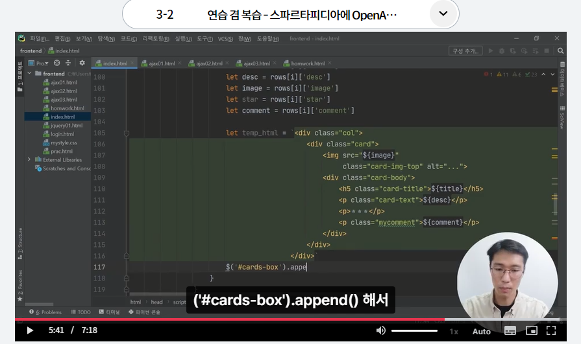Viewport: 581px width, 344px height.
Task: Play the lecture video
Action: [30, 330]
